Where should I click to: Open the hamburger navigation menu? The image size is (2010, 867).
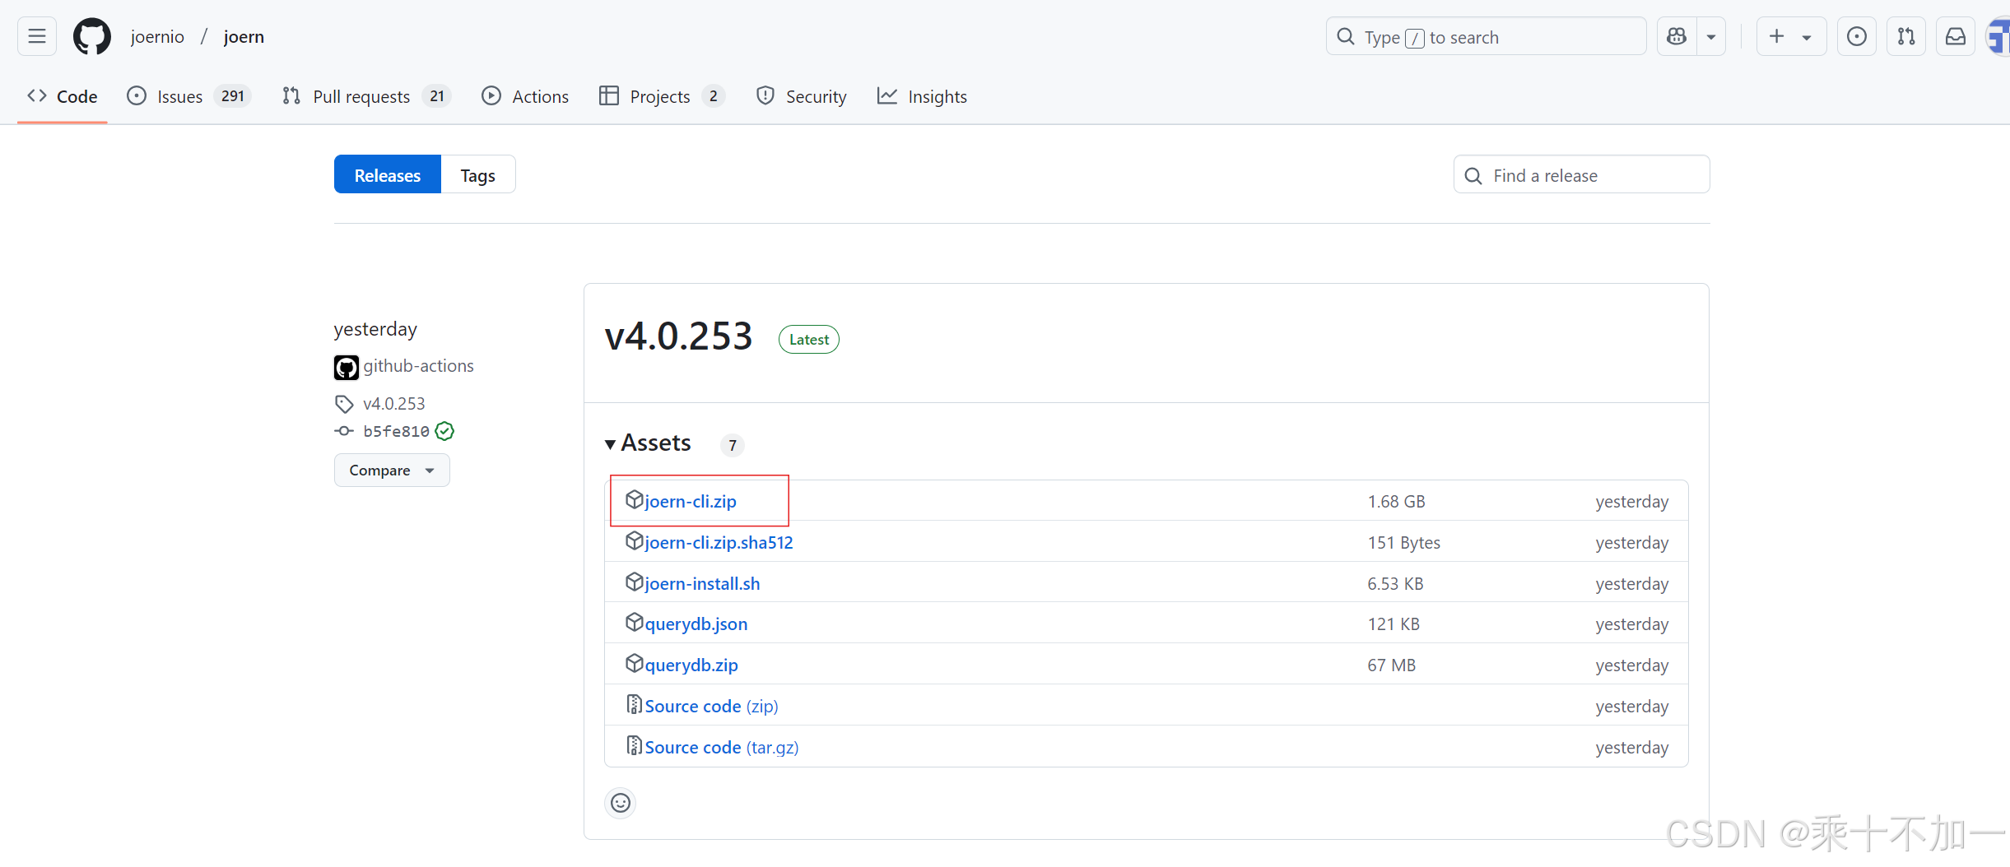(37, 36)
